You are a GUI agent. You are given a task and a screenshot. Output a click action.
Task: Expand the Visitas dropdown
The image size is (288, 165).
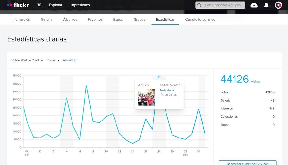53,60
